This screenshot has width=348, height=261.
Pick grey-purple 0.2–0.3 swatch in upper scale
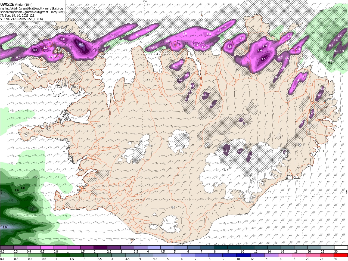tap(7, 248)
